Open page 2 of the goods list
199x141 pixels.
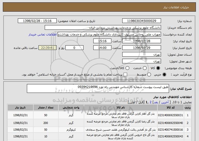[x=150, y=102]
